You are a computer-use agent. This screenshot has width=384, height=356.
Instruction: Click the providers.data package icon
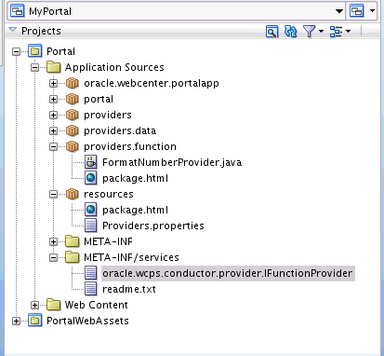pos(73,130)
